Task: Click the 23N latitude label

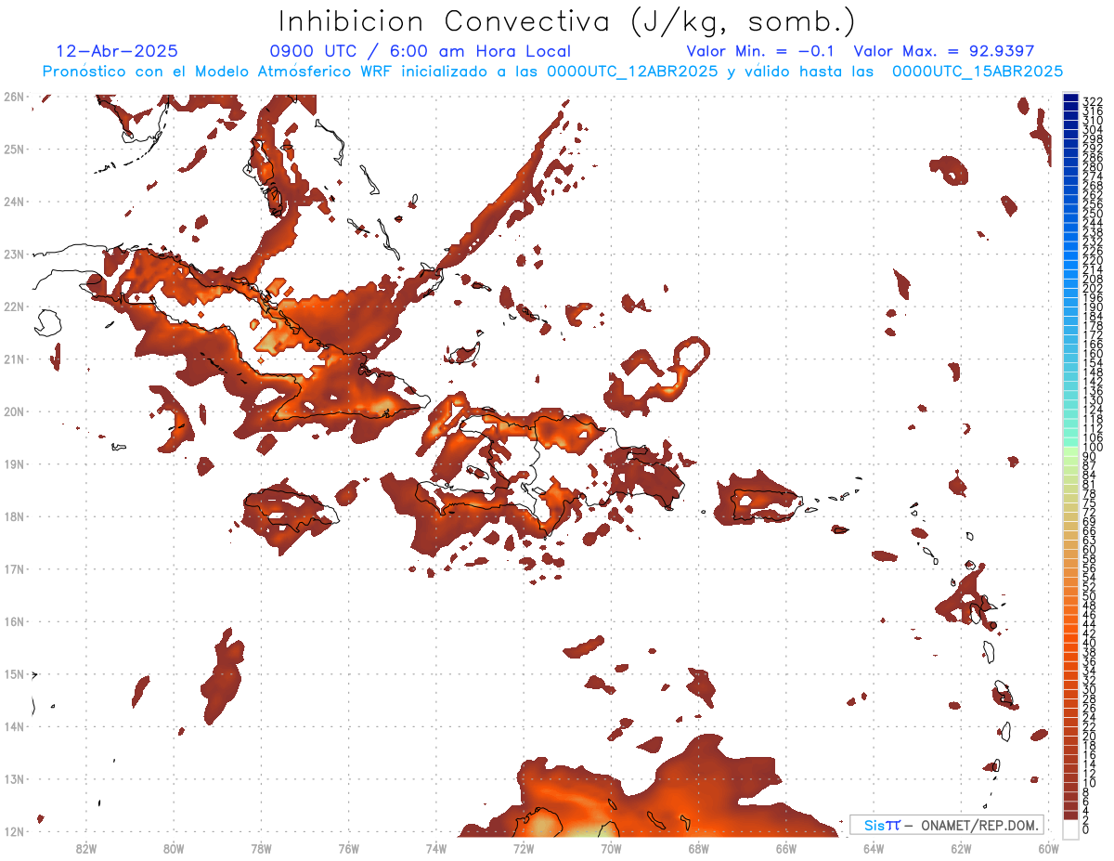Action: 14,254
